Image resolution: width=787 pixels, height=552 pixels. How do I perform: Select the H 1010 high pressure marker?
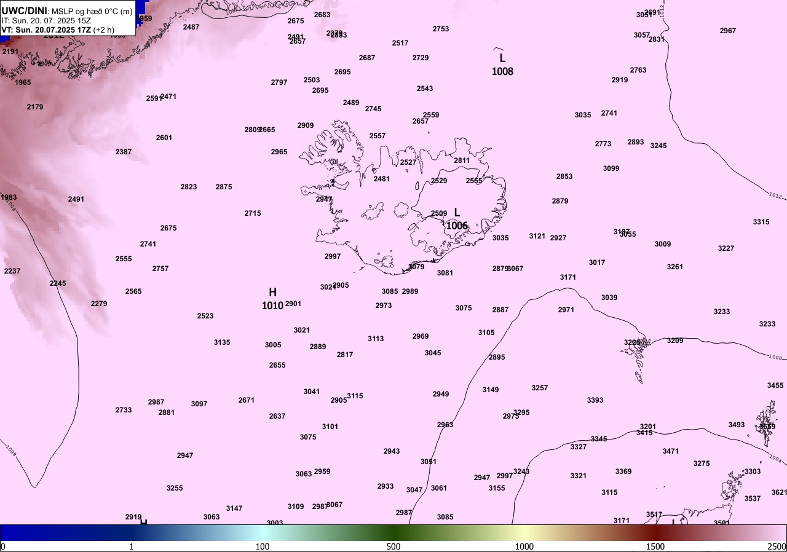point(272,299)
